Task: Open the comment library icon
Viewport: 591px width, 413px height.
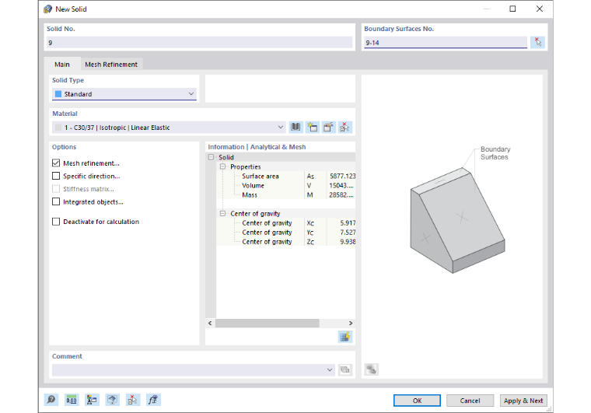Action: click(x=344, y=369)
